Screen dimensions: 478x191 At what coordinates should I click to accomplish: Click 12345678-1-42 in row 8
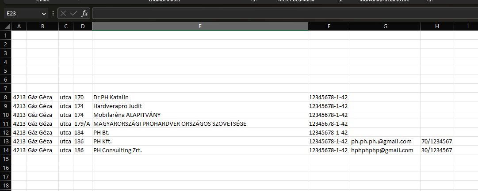point(329,97)
